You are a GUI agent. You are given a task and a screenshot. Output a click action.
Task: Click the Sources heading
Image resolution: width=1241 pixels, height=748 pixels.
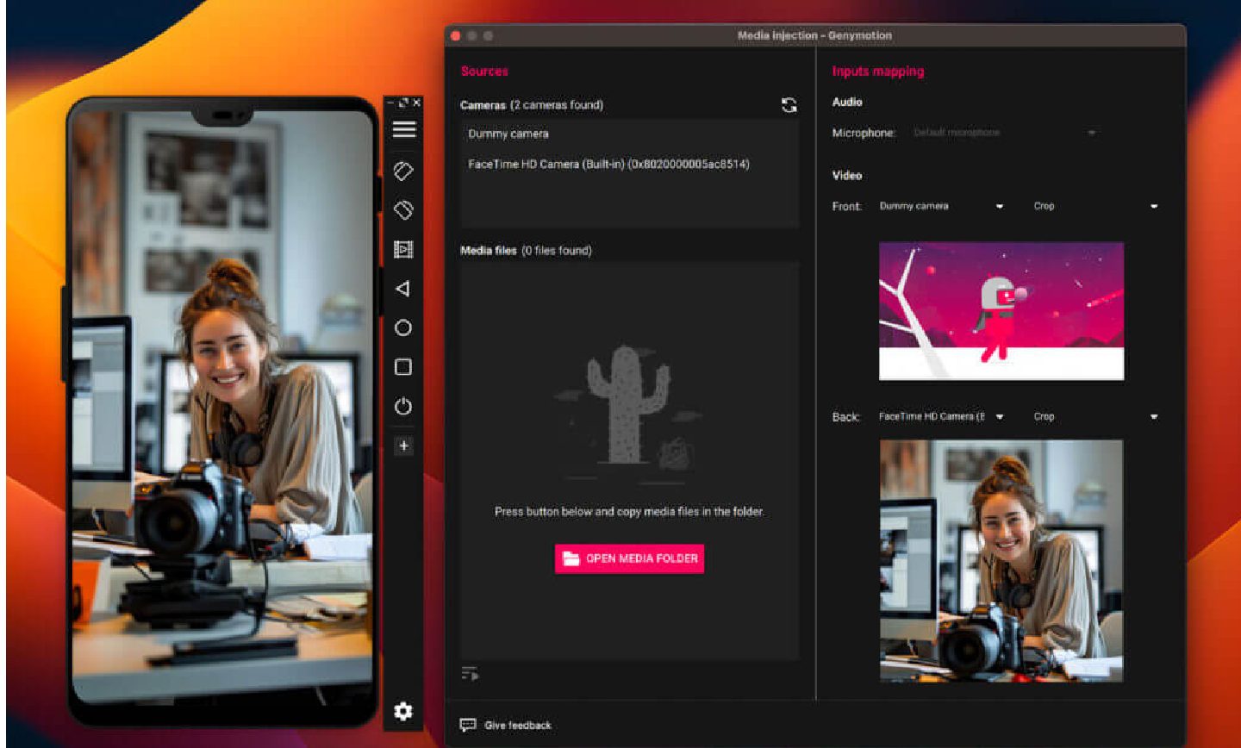(484, 72)
